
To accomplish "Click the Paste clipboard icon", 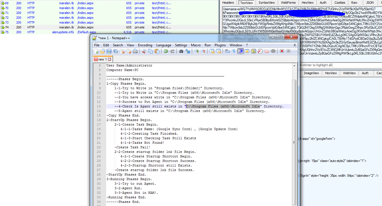I will point(157,51).
